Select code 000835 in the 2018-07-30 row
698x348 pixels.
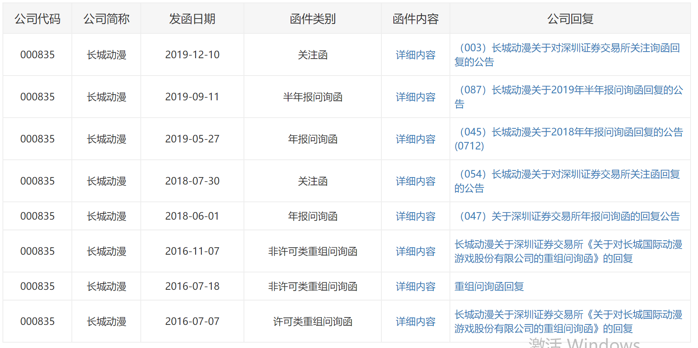tap(38, 181)
